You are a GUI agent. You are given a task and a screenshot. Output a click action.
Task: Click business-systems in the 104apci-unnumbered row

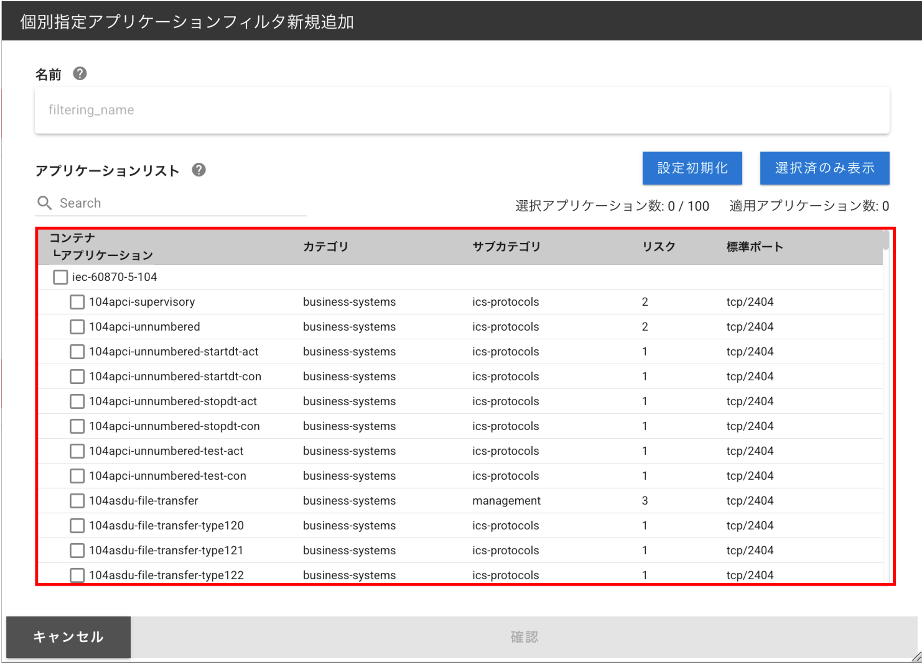[349, 327]
